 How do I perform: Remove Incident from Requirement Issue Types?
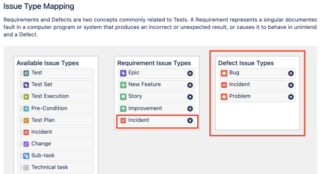click(x=190, y=121)
